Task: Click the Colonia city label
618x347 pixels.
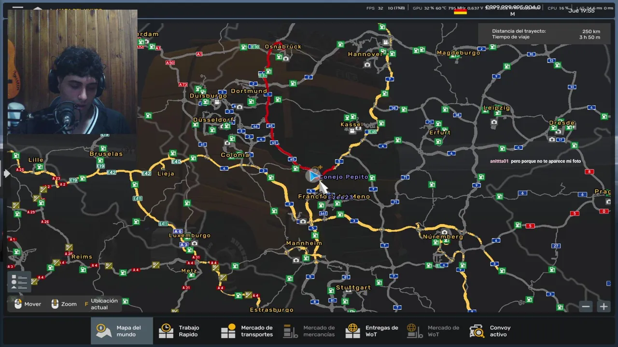Action: 235,155
